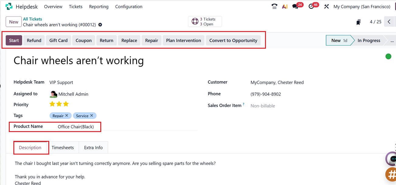The width and height of the screenshot is (396, 185).
Task: Open the messaging conversations icon
Action: click(x=295, y=6)
